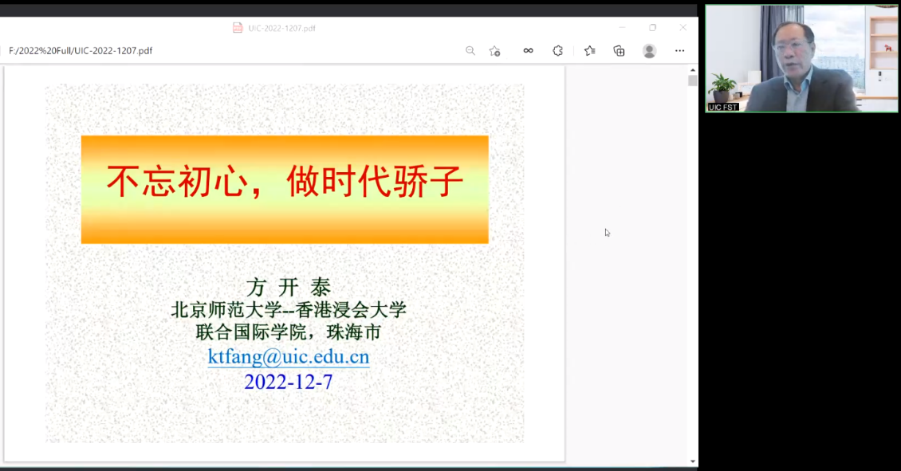Click the scrollbar down arrow
This screenshot has width=901, height=471.
(x=692, y=461)
